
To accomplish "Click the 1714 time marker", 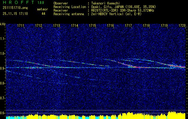I will point(75,26).
